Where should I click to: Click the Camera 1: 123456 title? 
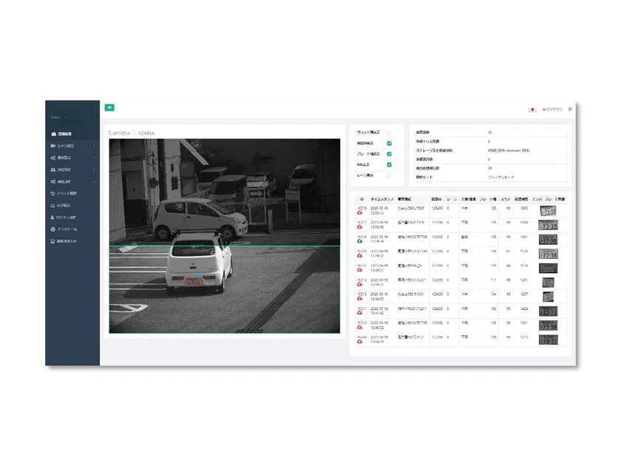pyautogui.click(x=132, y=132)
